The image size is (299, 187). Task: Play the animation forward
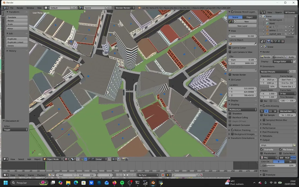(x=128, y=175)
